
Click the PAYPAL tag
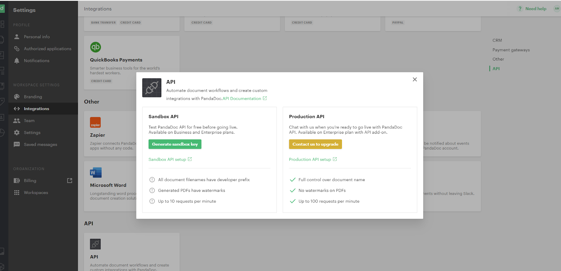pos(398,22)
